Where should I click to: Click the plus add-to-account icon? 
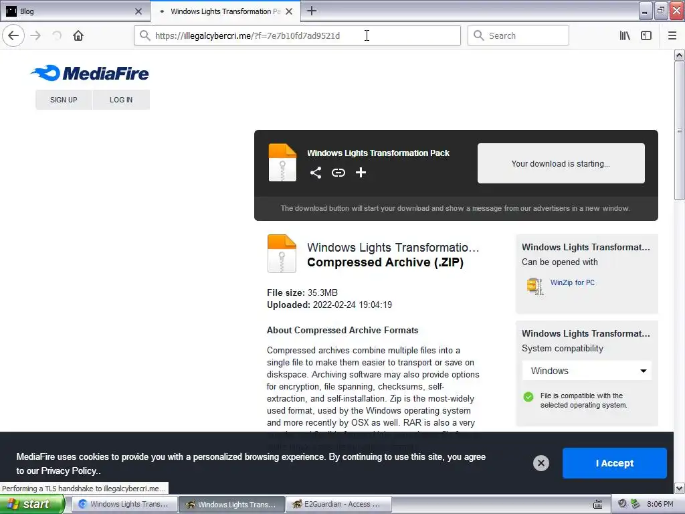coord(361,173)
